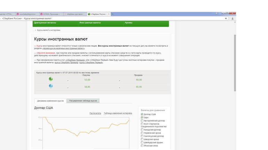The image size is (268, 150).
Task: Switch to the «сбербанк курс валют» browser tab
Action: point(74,14)
